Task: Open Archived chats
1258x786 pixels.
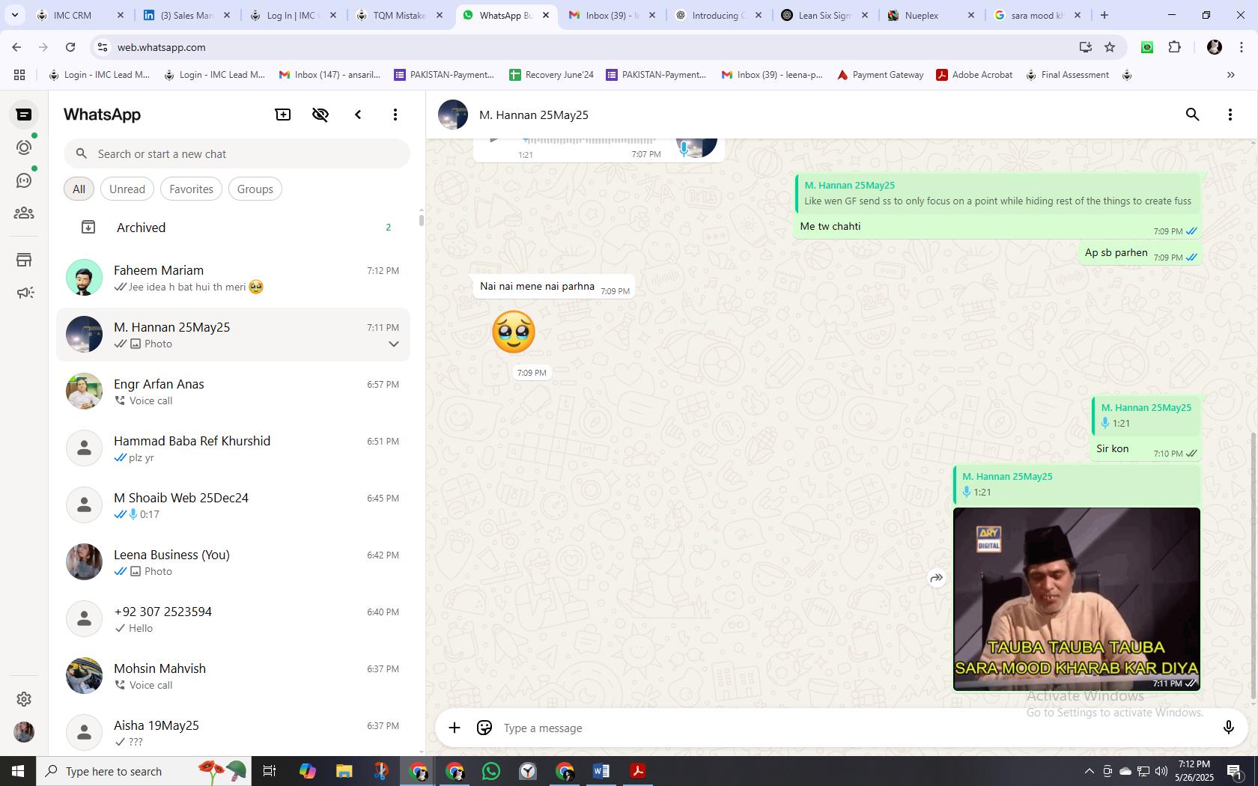Action: click(x=233, y=227)
